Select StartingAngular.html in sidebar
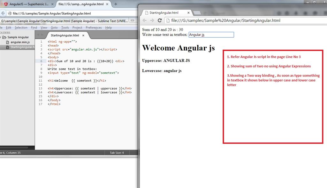 tap(23, 47)
